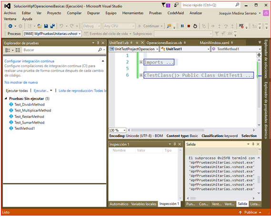Open the CodeMaid menu

[175, 13]
